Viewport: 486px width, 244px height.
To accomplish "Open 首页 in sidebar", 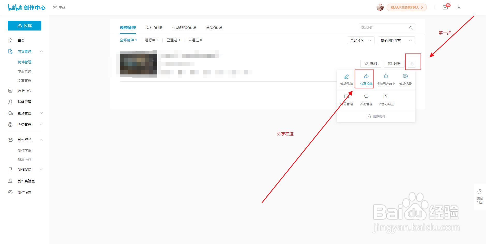I will pyautogui.click(x=21, y=40).
